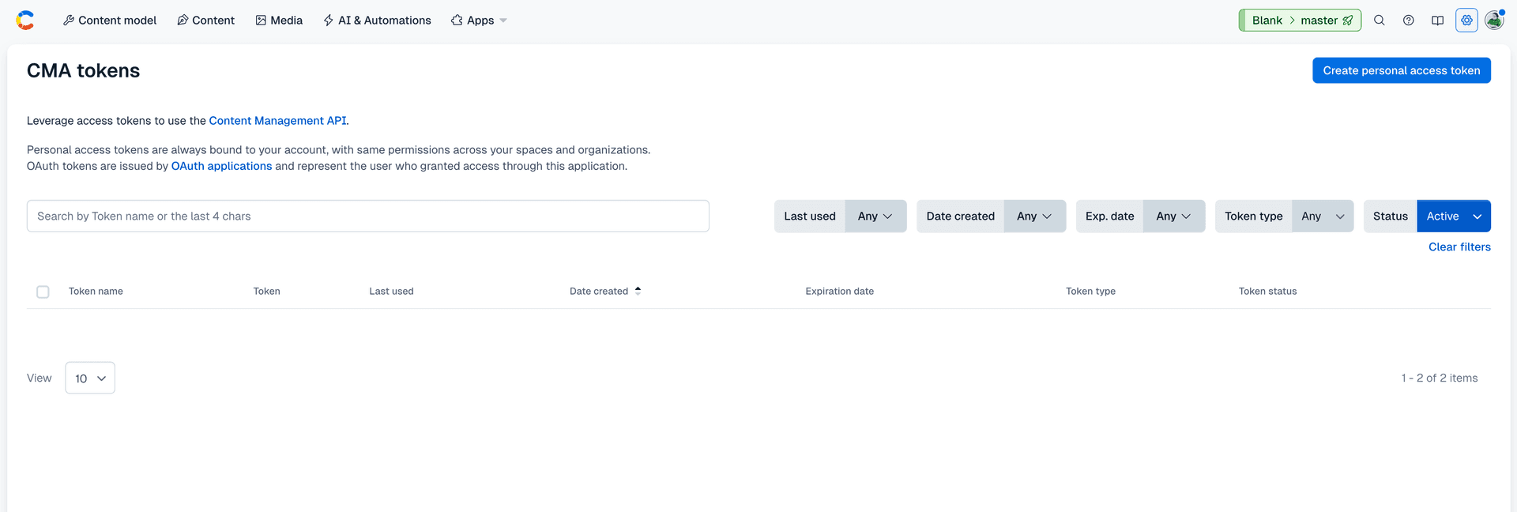Click the Expiration date column header
1517x512 pixels.
tap(839, 291)
